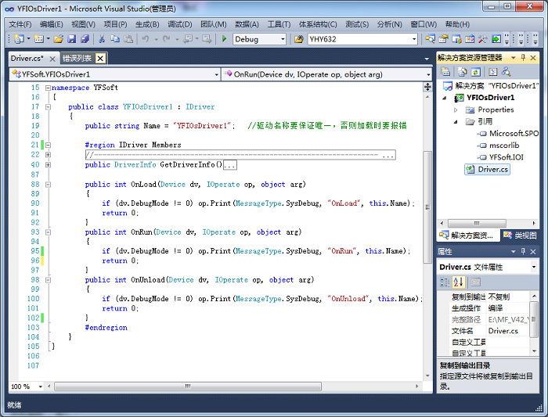548x417 pixels.
Task: Click the Paste clipboard icon
Action: pos(128,39)
